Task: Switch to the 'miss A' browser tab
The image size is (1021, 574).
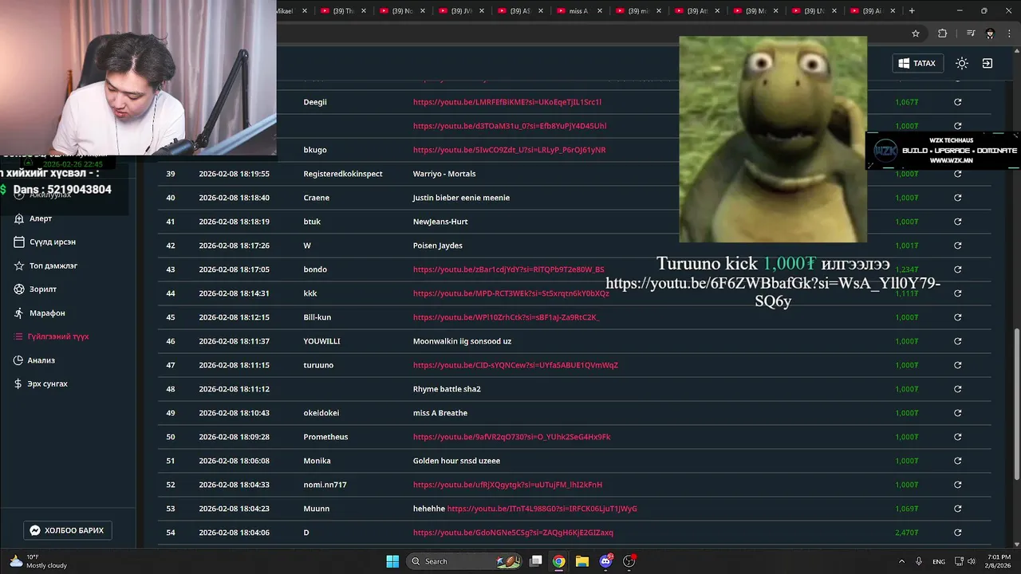Action: [578, 11]
